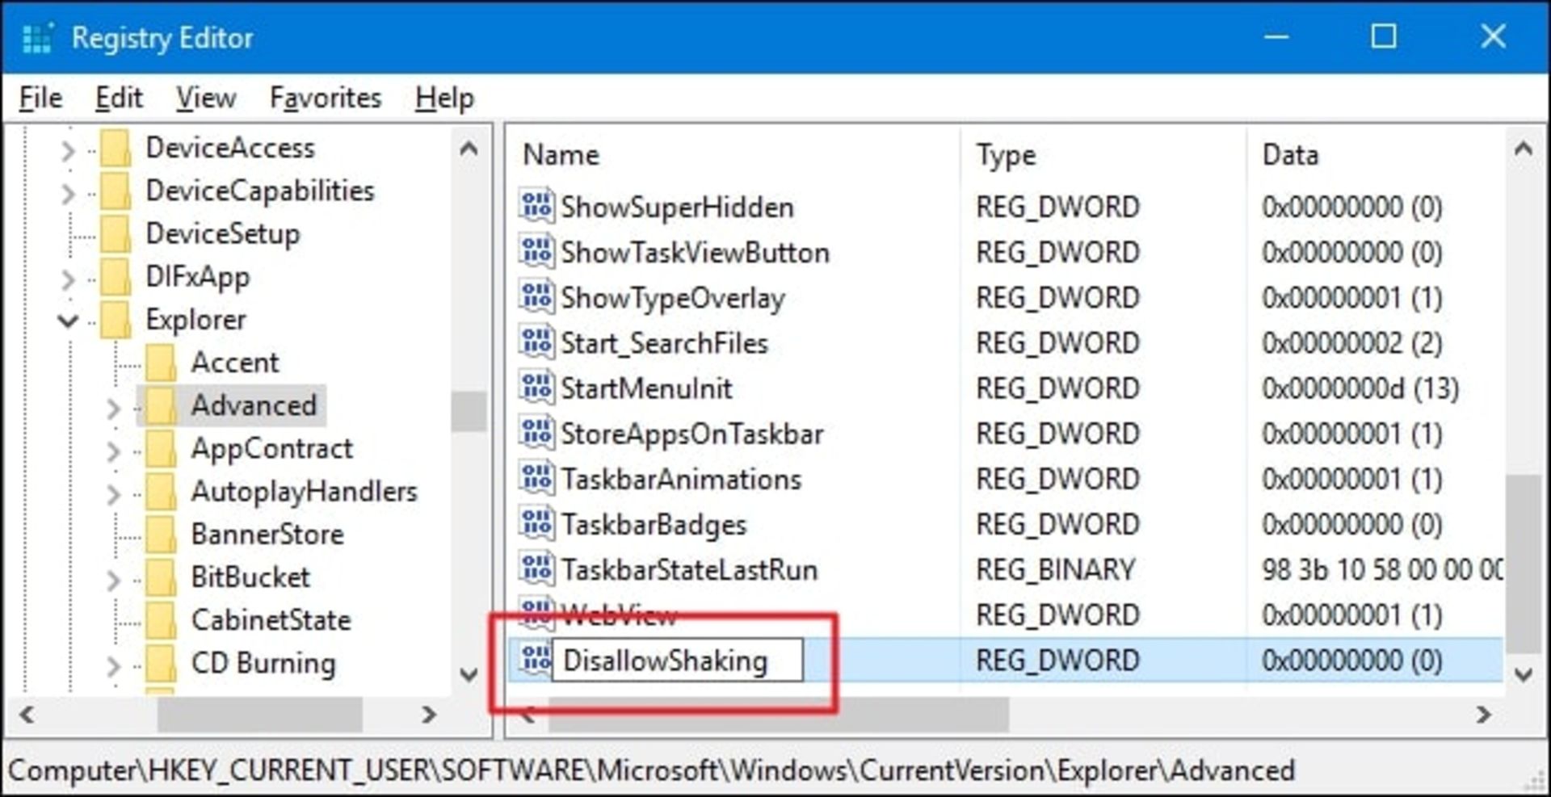Click the DeviceAccess folder icon
The image size is (1551, 797).
(116, 148)
